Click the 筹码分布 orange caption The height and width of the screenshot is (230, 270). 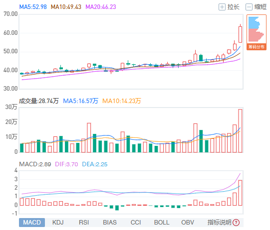pos(257,47)
